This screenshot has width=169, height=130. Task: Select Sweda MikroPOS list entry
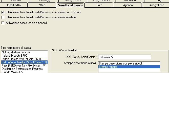[x=24, y=72]
